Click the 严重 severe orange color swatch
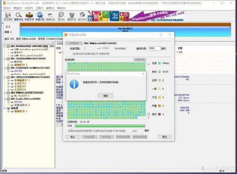 tap(159, 106)
